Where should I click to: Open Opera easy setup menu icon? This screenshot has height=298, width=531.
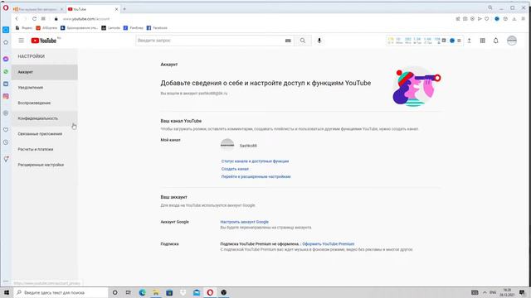pos(524,19)
